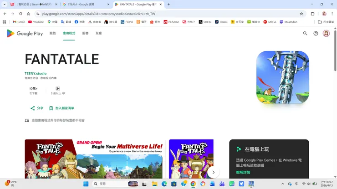Open the Google Maps 地圖 bookmark
This screenshot has width=337, height=189.
52,22
